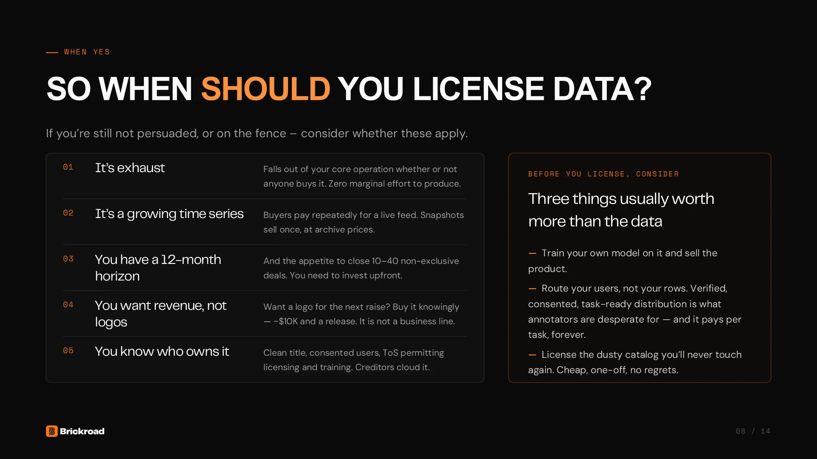Click the heading "It's exhaust"
Viewport: 817px width, 459px height.
pyautogui.click(x=130, y=167)
